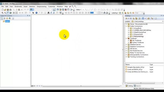Activate the Pan hand tool

pyautogui.click(x=8, y=13)
